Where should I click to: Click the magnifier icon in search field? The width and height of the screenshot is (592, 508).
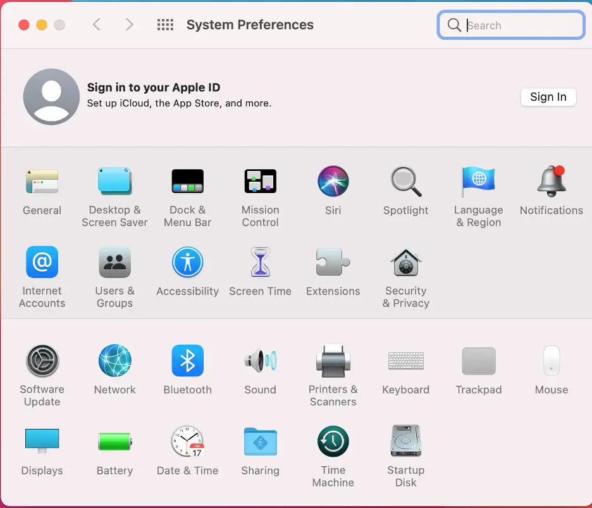[454, 25]
